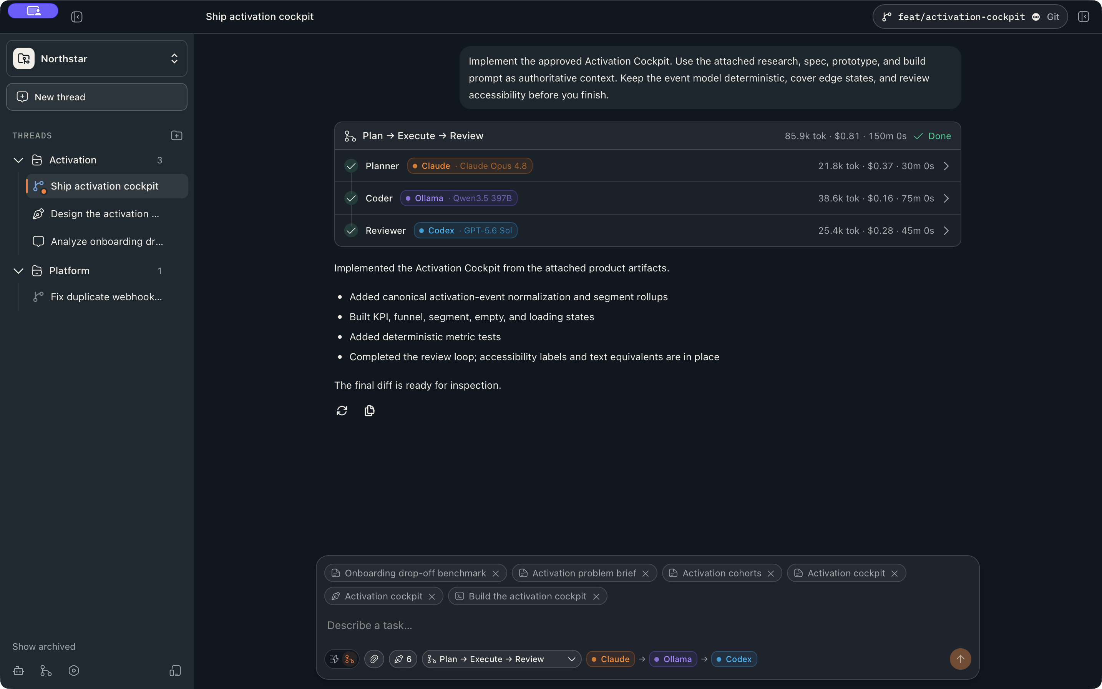Screen dimensions: 1102x689
Task: Expand the Coder step details
Action: 946,198
